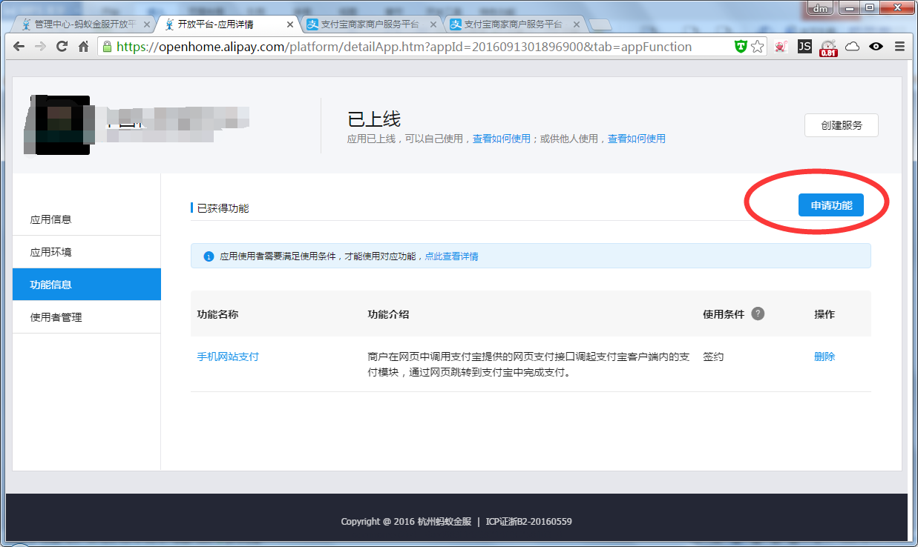918x547 pixels.
Task: Bookmark page with the star icon
Action: tap(757, 46)
